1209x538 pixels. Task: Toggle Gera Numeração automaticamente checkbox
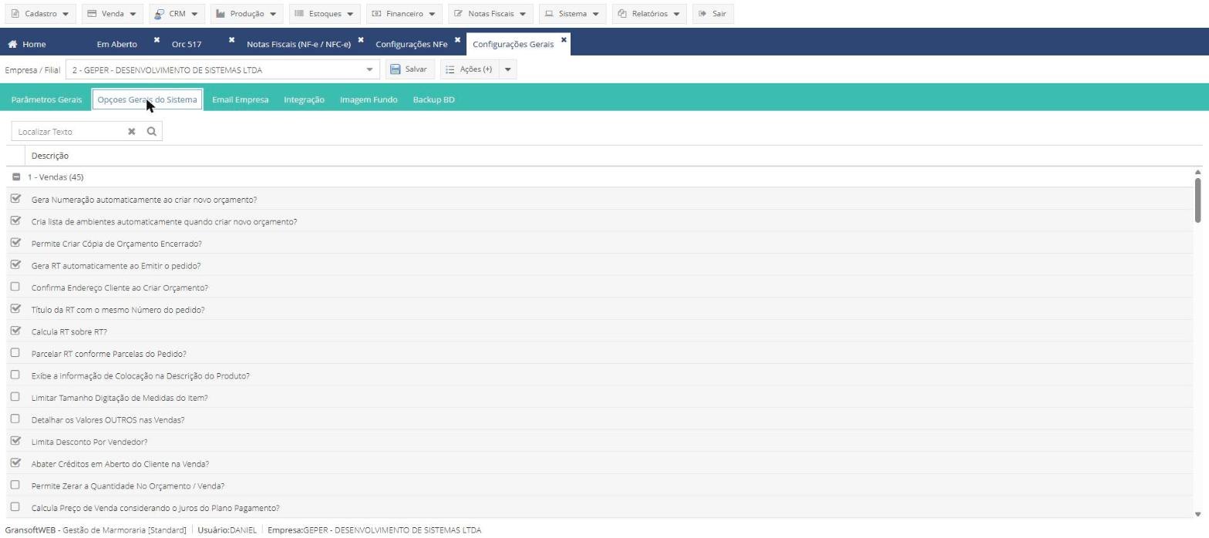(15, 199)
